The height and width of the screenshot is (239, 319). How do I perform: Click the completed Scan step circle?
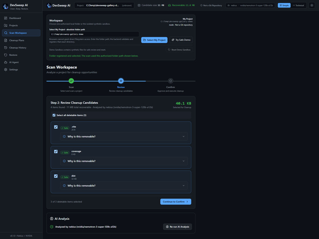(71, 81)
